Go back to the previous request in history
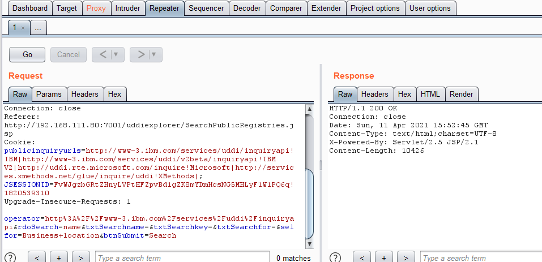Image resolution: width=542 pixels, height=262 pixels. coord(103,54)
